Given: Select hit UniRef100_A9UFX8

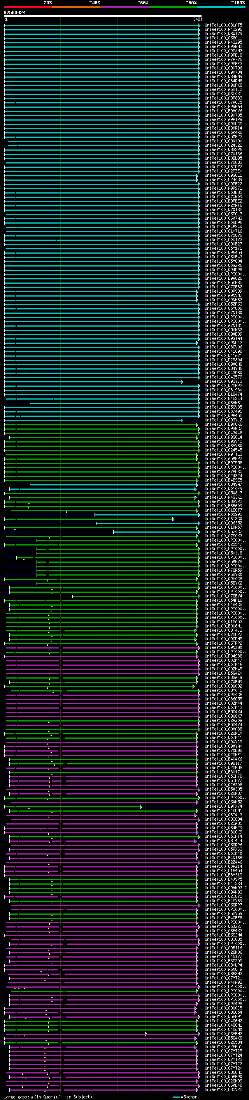Looking at the screenshot, I should point(223,85).
